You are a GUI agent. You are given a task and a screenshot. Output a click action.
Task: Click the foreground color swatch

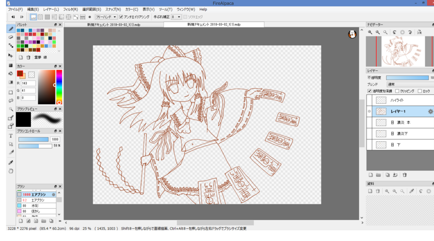point(20,73)
